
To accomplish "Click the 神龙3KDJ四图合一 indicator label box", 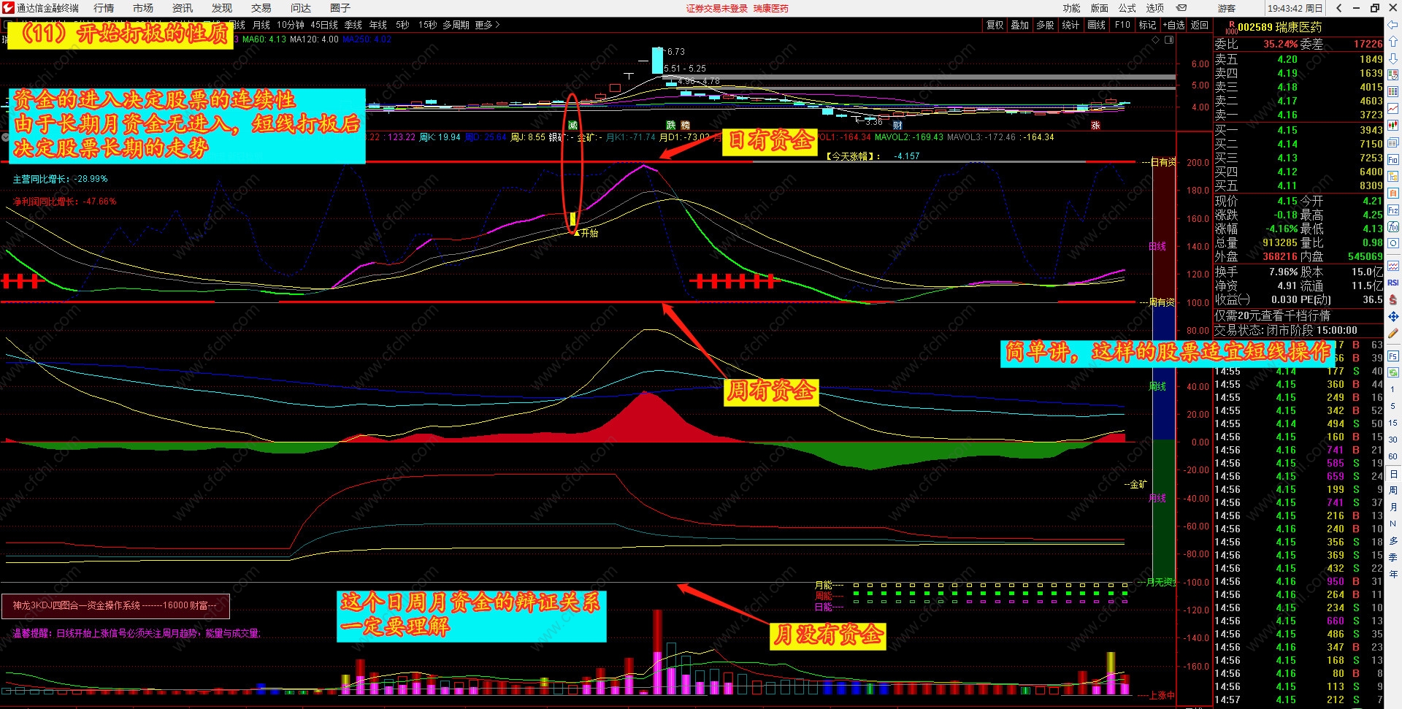I will [115, 605].
